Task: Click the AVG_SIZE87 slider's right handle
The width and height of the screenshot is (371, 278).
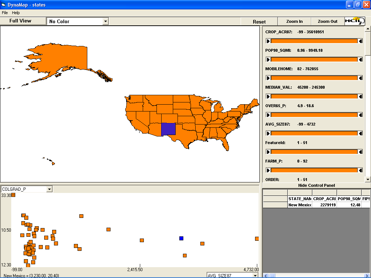Action: point(360,133)
